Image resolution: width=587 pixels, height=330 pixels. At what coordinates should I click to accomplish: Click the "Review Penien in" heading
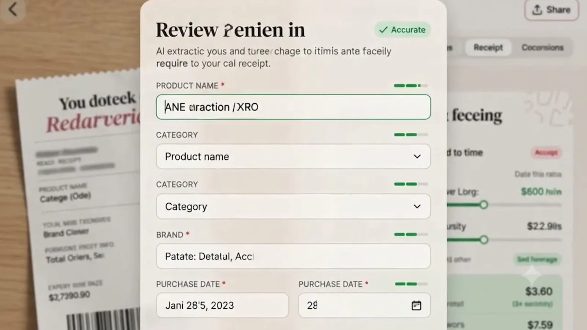pyautogui.click(x=230, y=30)
